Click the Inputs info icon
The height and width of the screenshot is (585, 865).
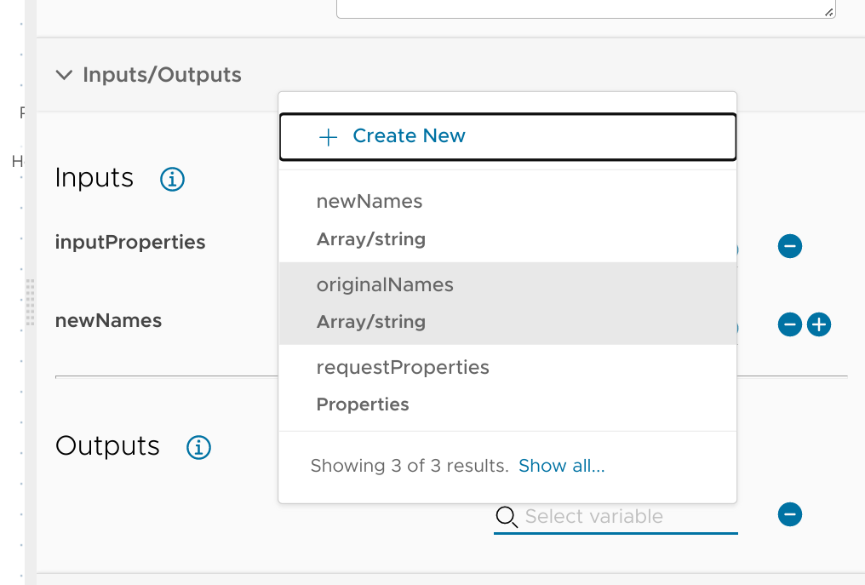[173, 180]
